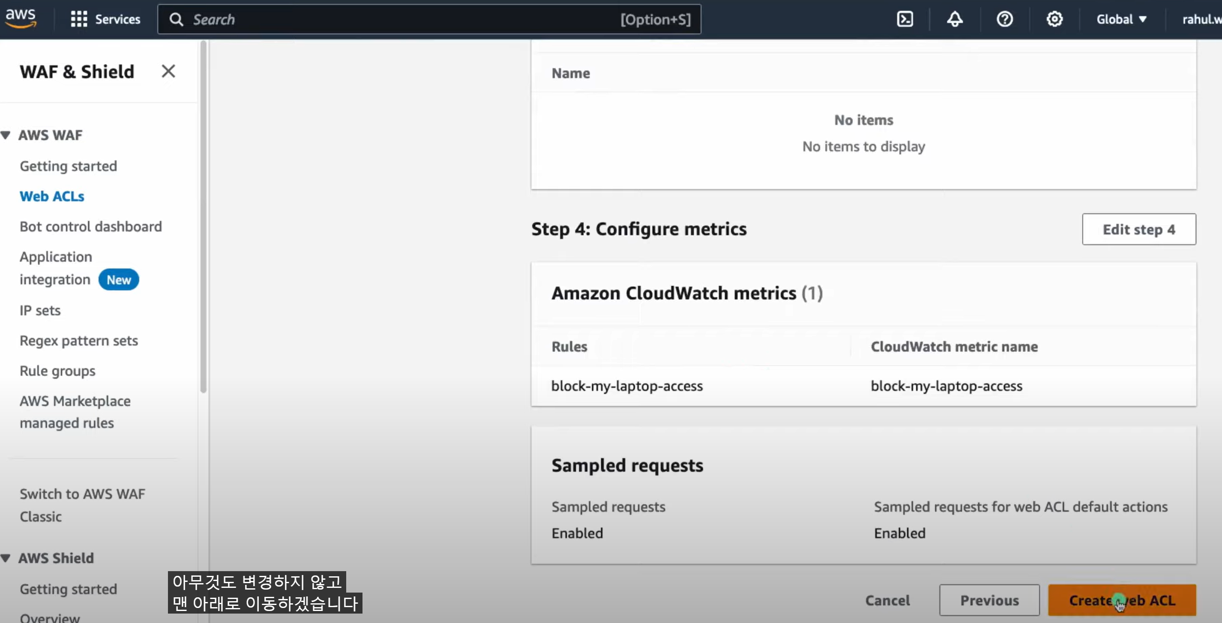Open the notifications bell
This screenshot has width=1222, height=623.
pos(955,19)
